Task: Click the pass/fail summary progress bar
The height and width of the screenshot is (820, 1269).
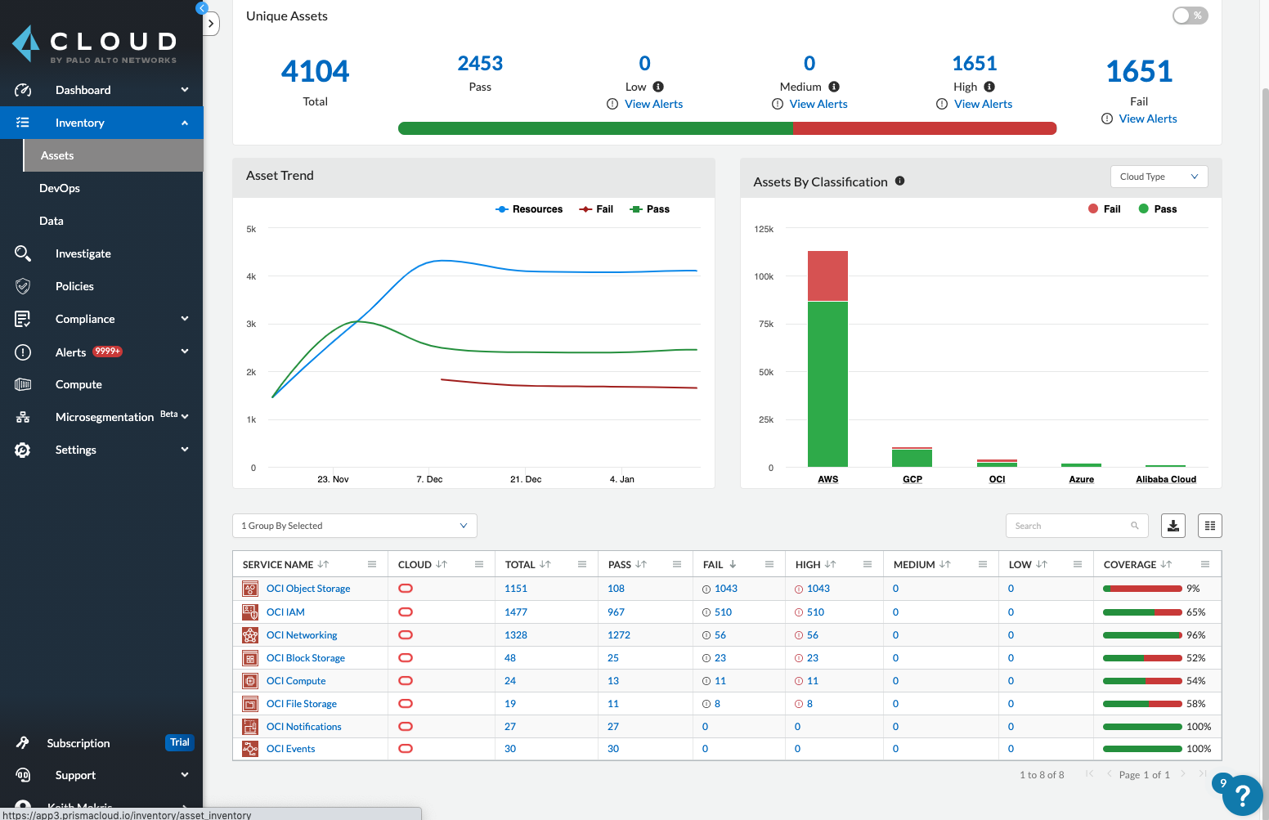Action: click(727, 128)
